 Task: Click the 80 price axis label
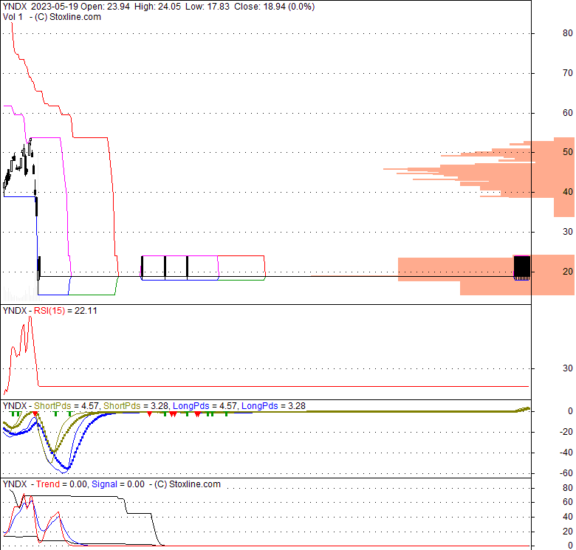point(568,33)
